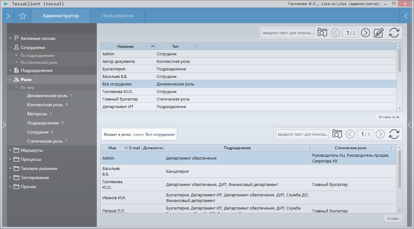Screen dimensions: 414x229
Task: Collapse the Сотрудники tree node
Action: (x=10, y=47)
